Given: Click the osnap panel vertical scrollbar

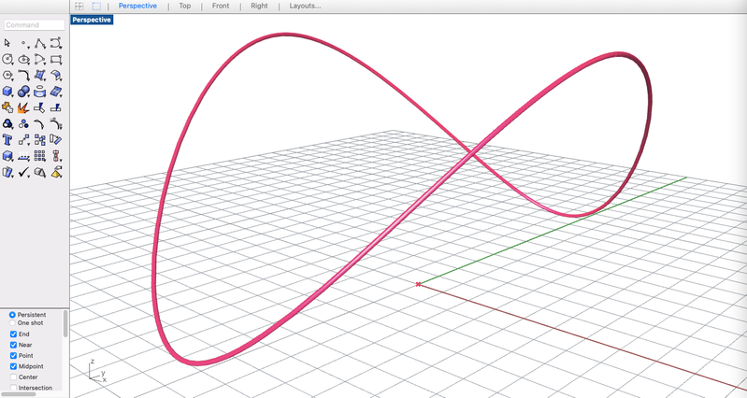Looking at the screenshot, I should tap(65, 324).
